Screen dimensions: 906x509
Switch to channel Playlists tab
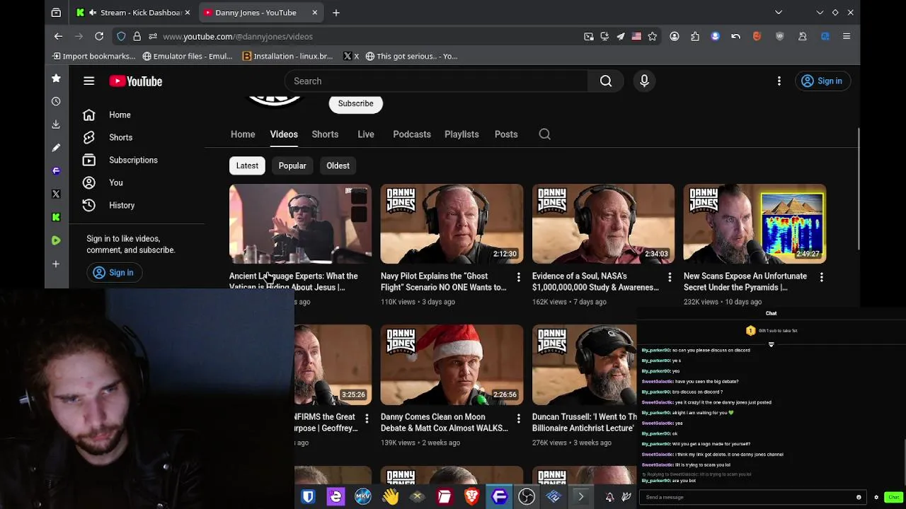point(461,134)
